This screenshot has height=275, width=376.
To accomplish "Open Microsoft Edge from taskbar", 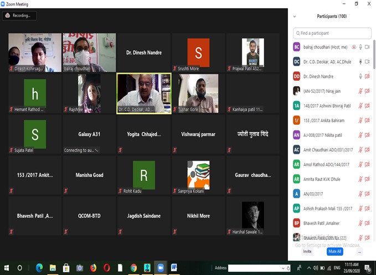I will pos(39,268).
